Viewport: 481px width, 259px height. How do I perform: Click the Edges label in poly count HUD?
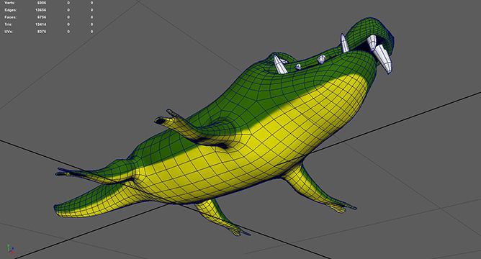[x=10, y=10]
